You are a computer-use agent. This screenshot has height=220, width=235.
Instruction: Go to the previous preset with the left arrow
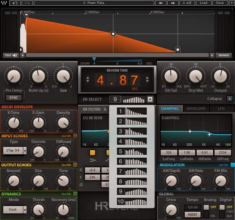pyautogui.click(x=161, y=3)
